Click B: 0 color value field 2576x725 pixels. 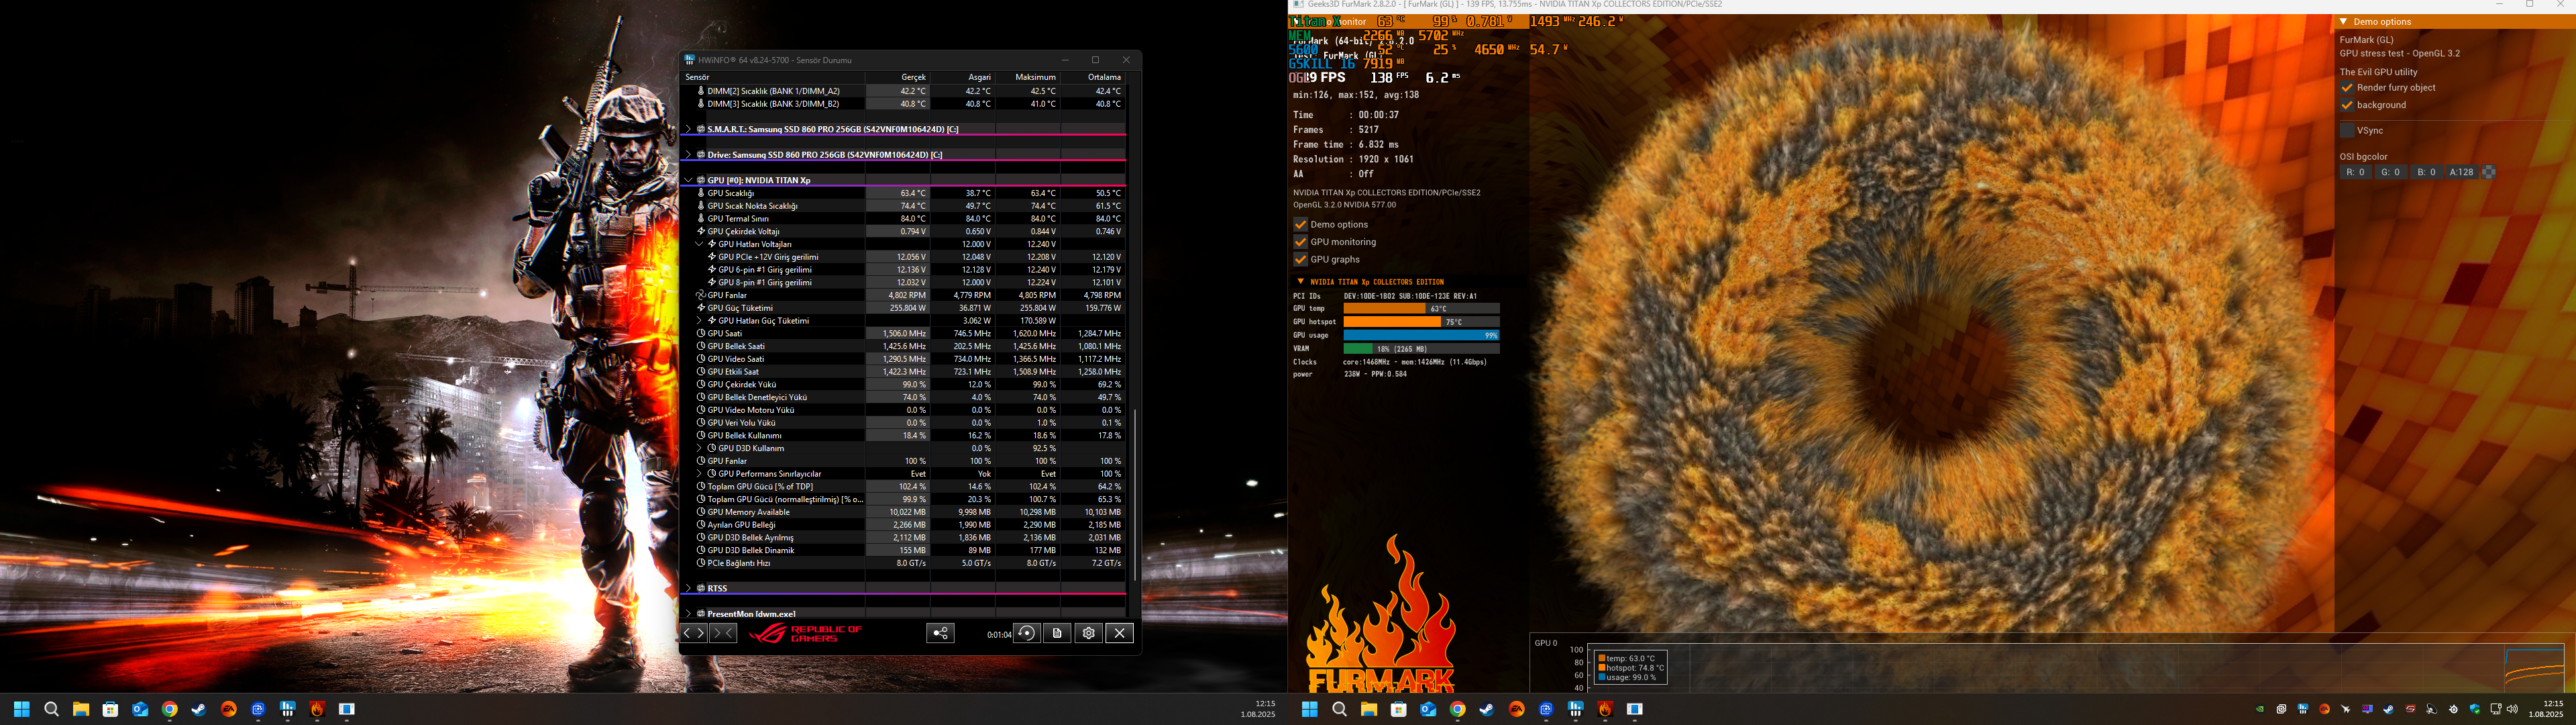click(2426, 173)
